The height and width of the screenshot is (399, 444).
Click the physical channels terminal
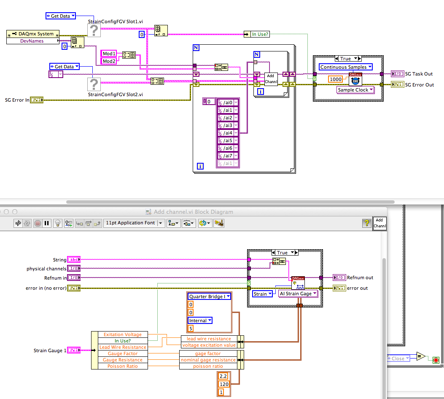coord(74,268)
